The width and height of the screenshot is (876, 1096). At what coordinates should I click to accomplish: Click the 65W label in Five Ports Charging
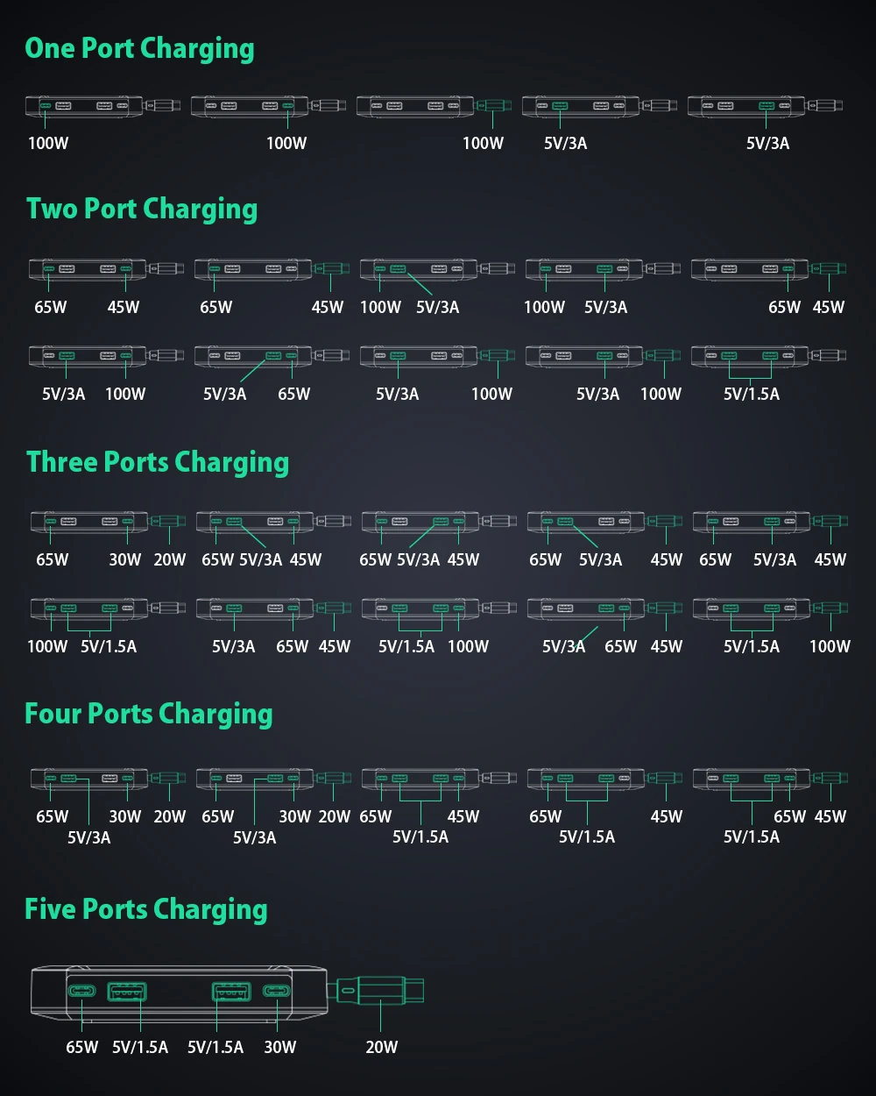tap(82, 1047)
